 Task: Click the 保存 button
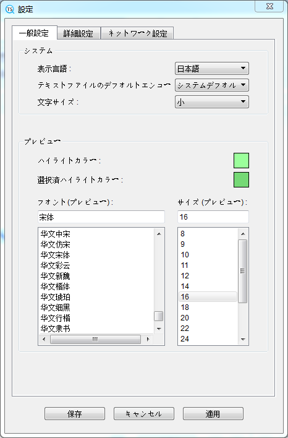click(75, 414)
